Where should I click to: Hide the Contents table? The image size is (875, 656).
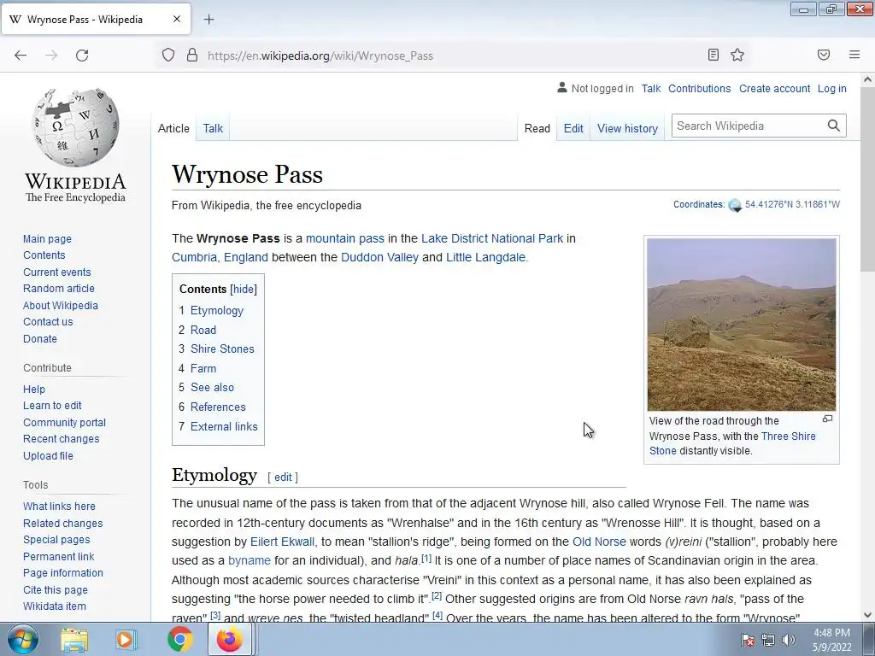point(244,289)
